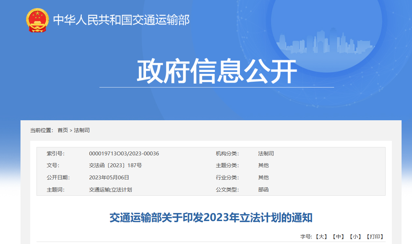Screen dimensions: 412x244
Task: Set font size to 【大】
Action: point(322,237)
